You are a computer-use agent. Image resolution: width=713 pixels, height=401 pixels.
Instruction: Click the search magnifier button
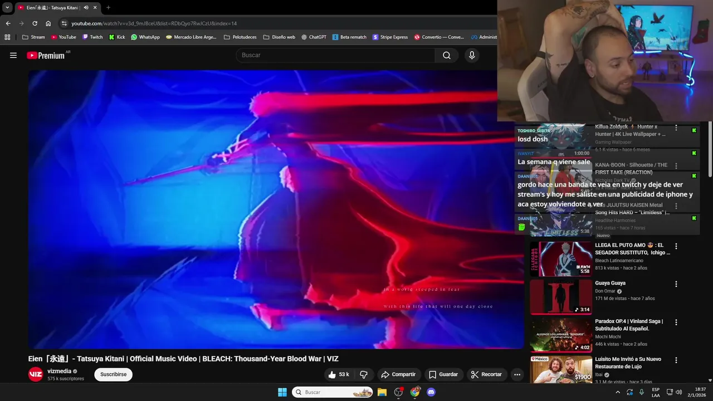[447, 55]
